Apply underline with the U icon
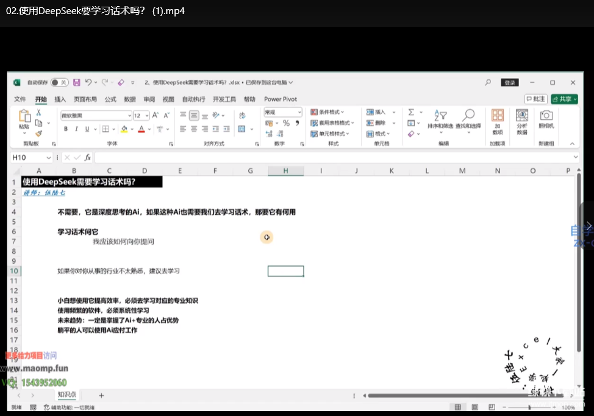The height and width of the screenshot is (416, 594). pyautogui.click(x=87, y=129)
